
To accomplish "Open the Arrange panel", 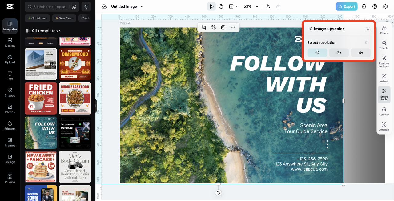I will (384, 126).
